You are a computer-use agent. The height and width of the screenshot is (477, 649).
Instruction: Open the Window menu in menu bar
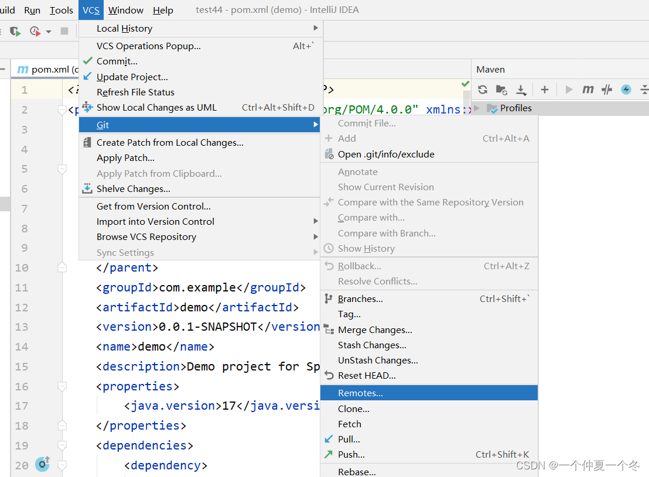(126, 10)
